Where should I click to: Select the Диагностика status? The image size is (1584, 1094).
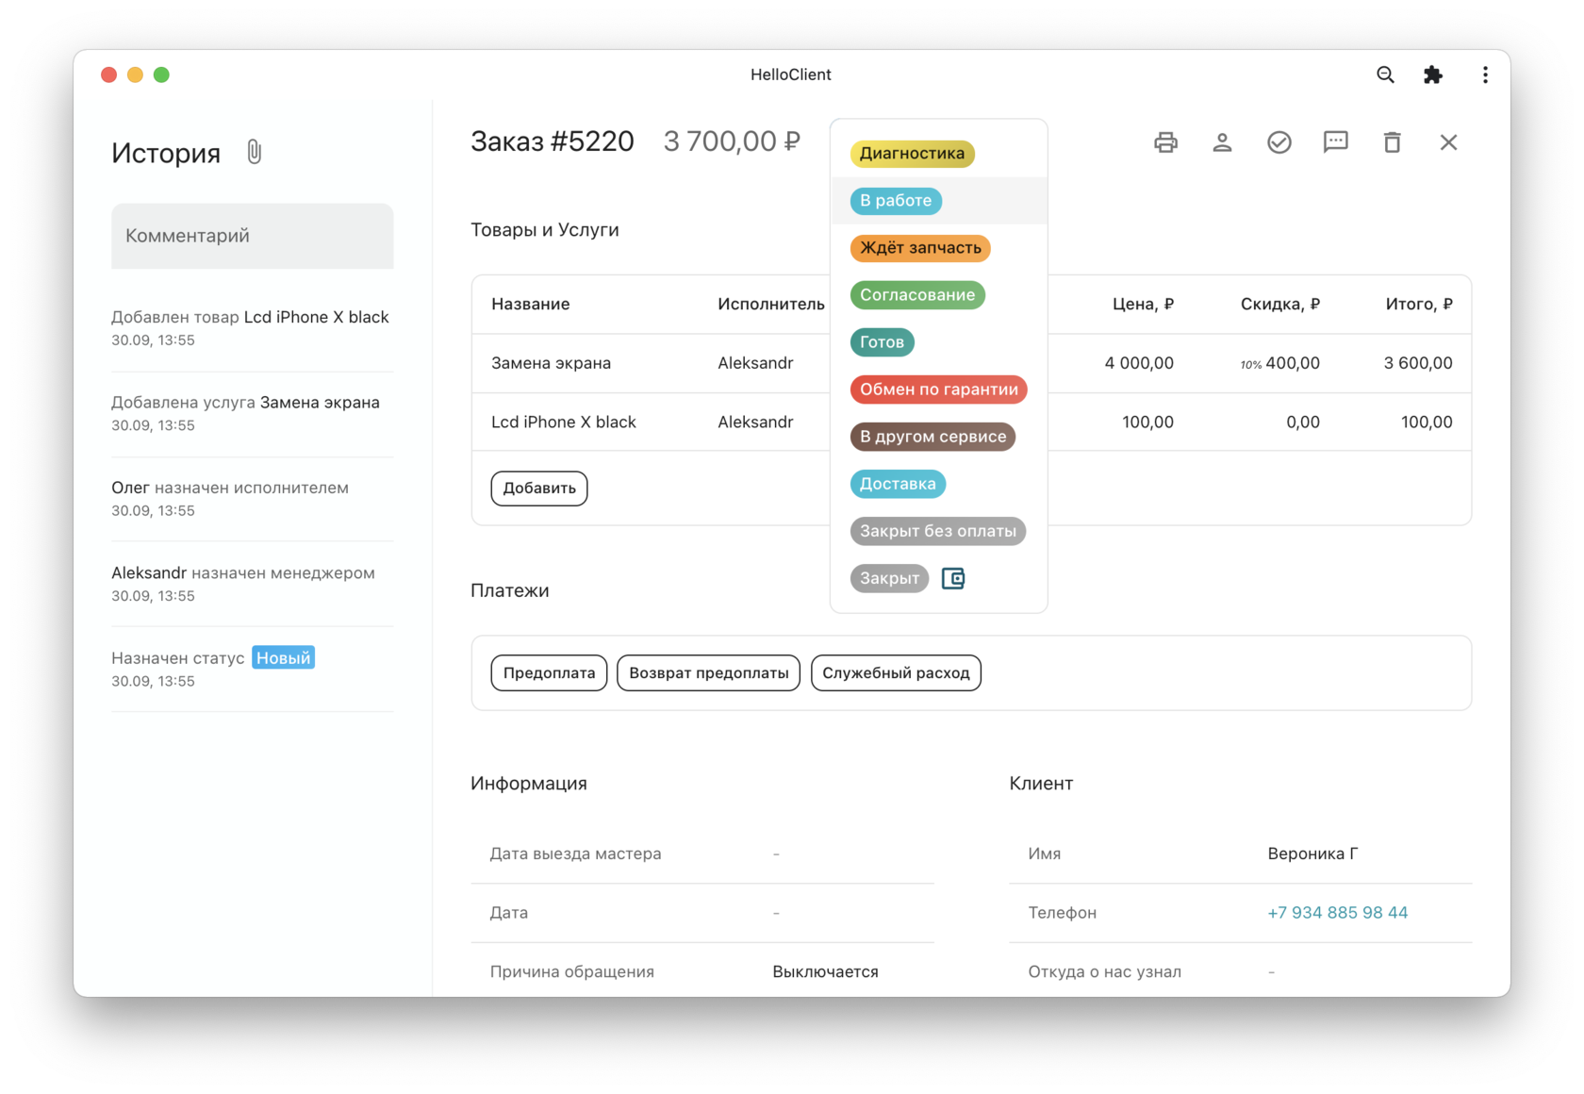click(x=912, y=153)
